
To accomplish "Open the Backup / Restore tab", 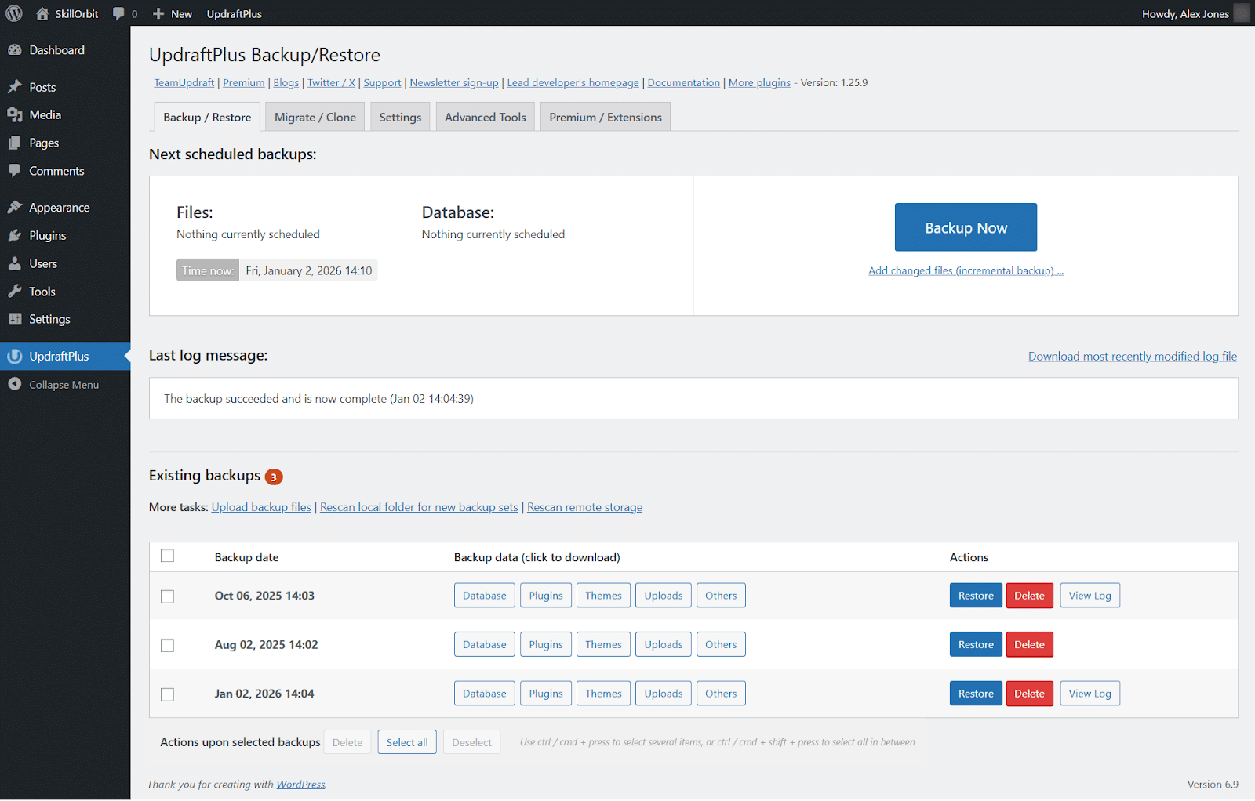I will [207, 117].
